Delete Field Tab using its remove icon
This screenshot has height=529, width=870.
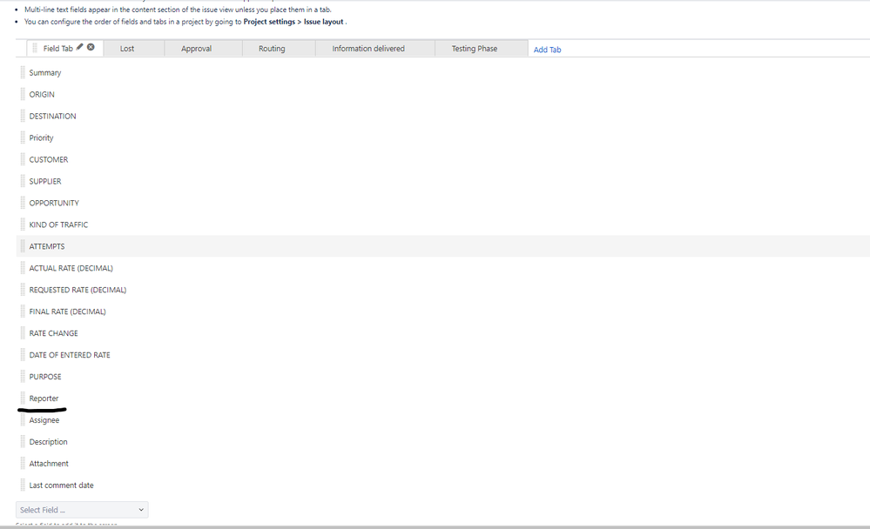point(91,47)
